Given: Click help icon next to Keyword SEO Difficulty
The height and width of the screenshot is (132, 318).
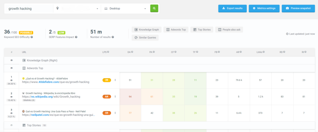Looking at the screenshot, I should tap(32, 37).
